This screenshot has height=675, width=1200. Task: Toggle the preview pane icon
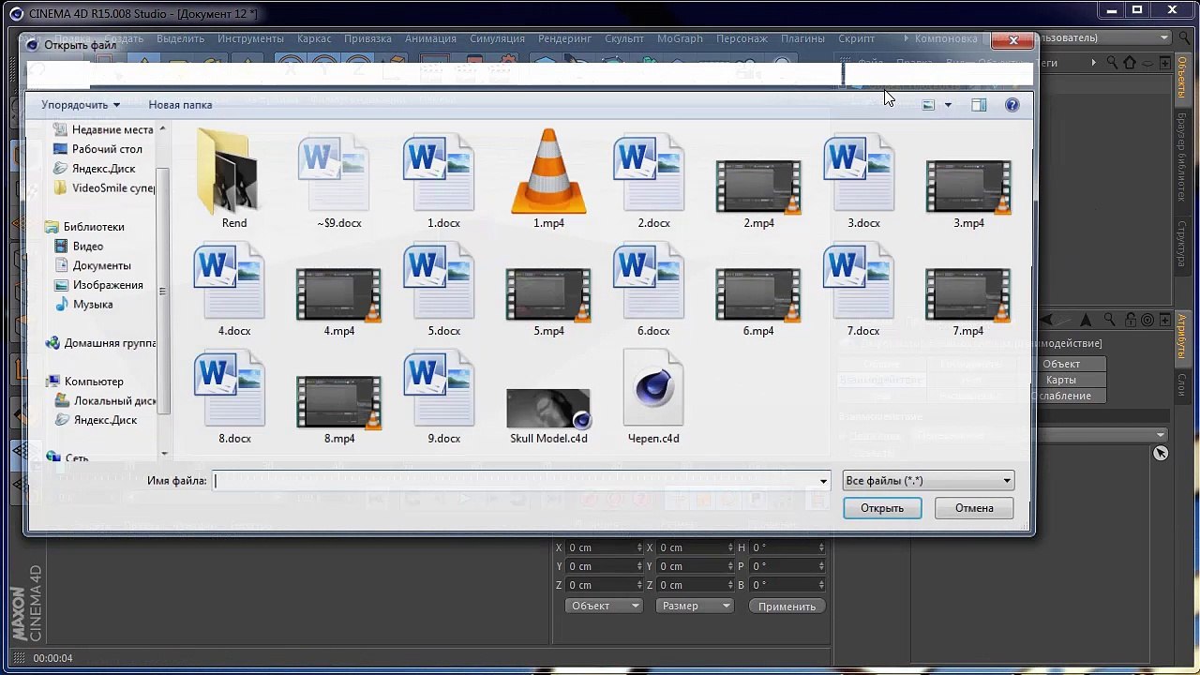979,105
